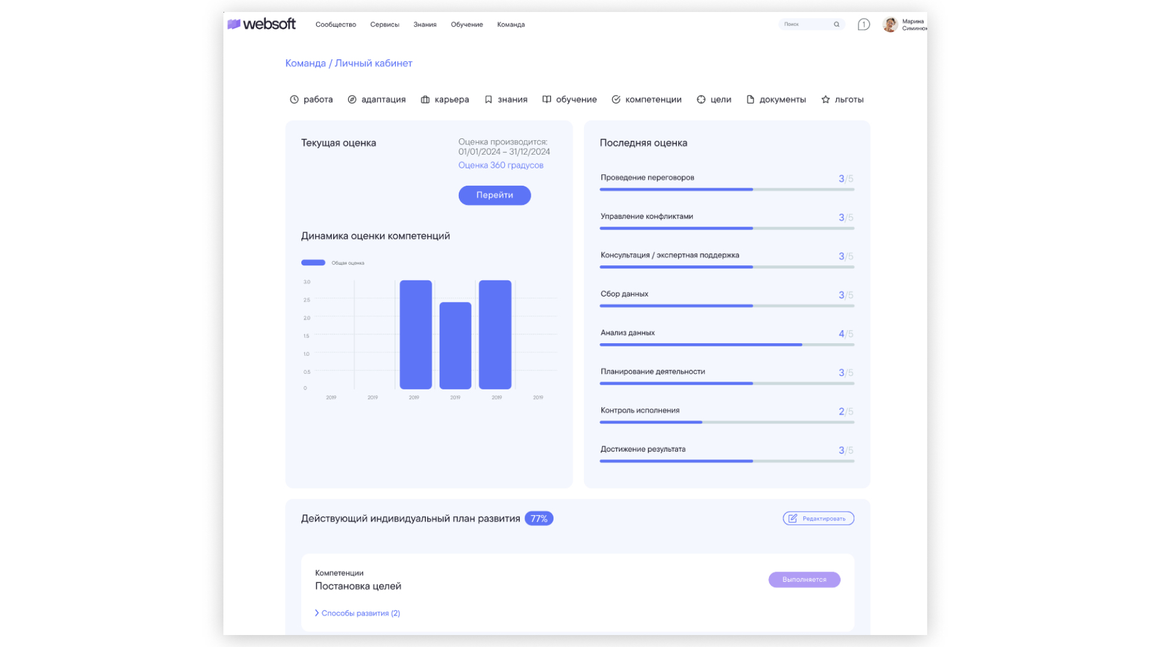
Task: Click the file icon beside документы
Action: pyautogui.click(x=750, y=99)
